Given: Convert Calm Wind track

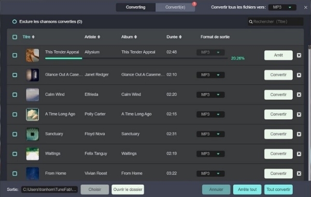Looking at the screenshot, I should pos(278,95).
